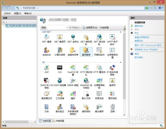Viewport: 166px width, 129px height.
Task: Collapse the ASP.NET group chevron
Action: coord(121,32)
